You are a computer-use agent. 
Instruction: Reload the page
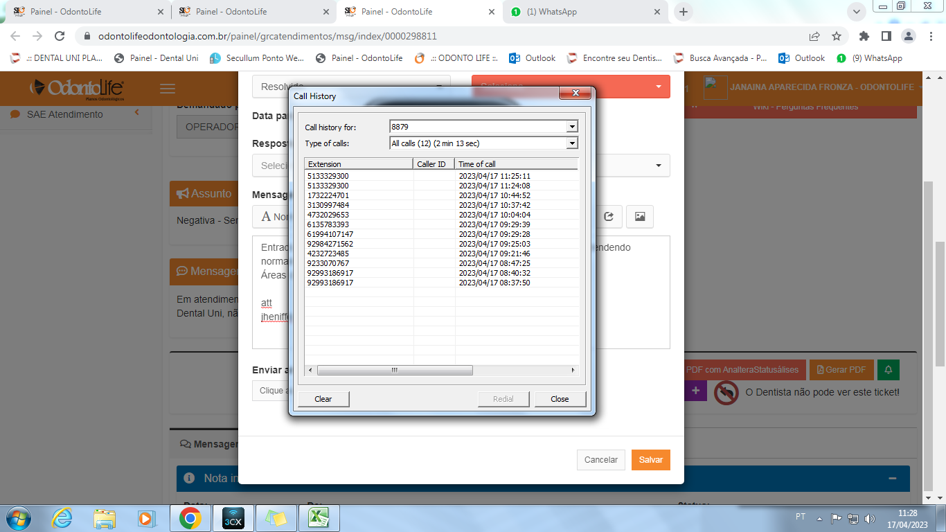60,36
